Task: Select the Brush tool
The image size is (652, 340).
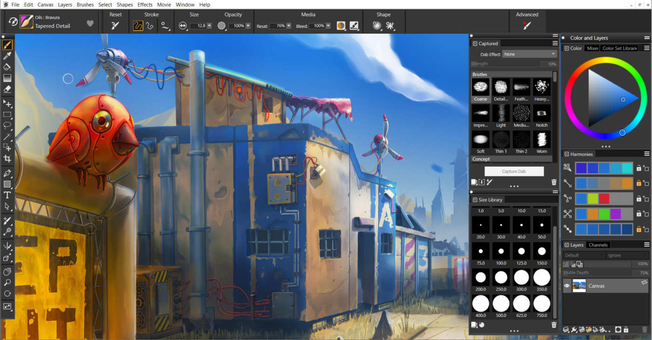Action: click(7, 44)
